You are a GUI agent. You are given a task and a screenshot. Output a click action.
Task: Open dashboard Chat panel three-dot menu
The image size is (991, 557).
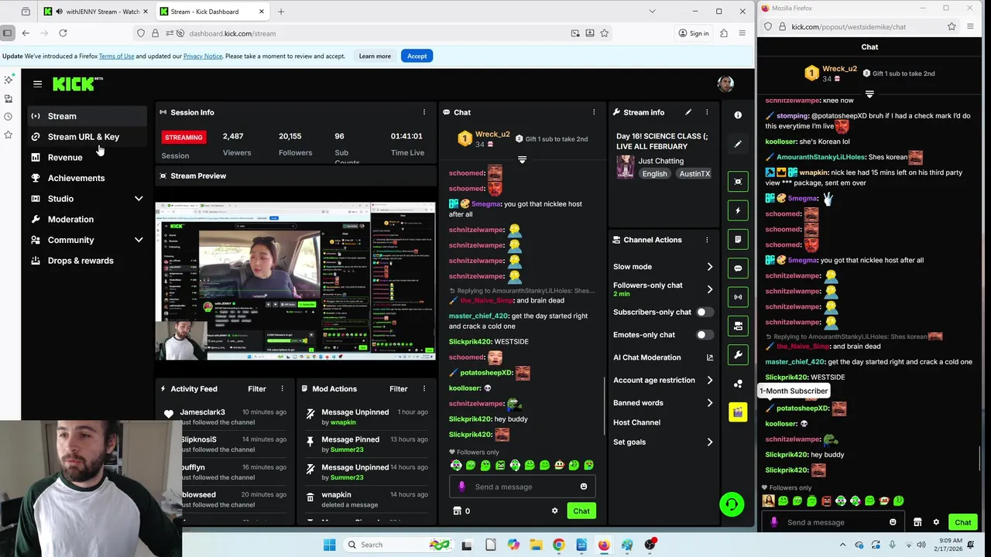click(594, 112)
